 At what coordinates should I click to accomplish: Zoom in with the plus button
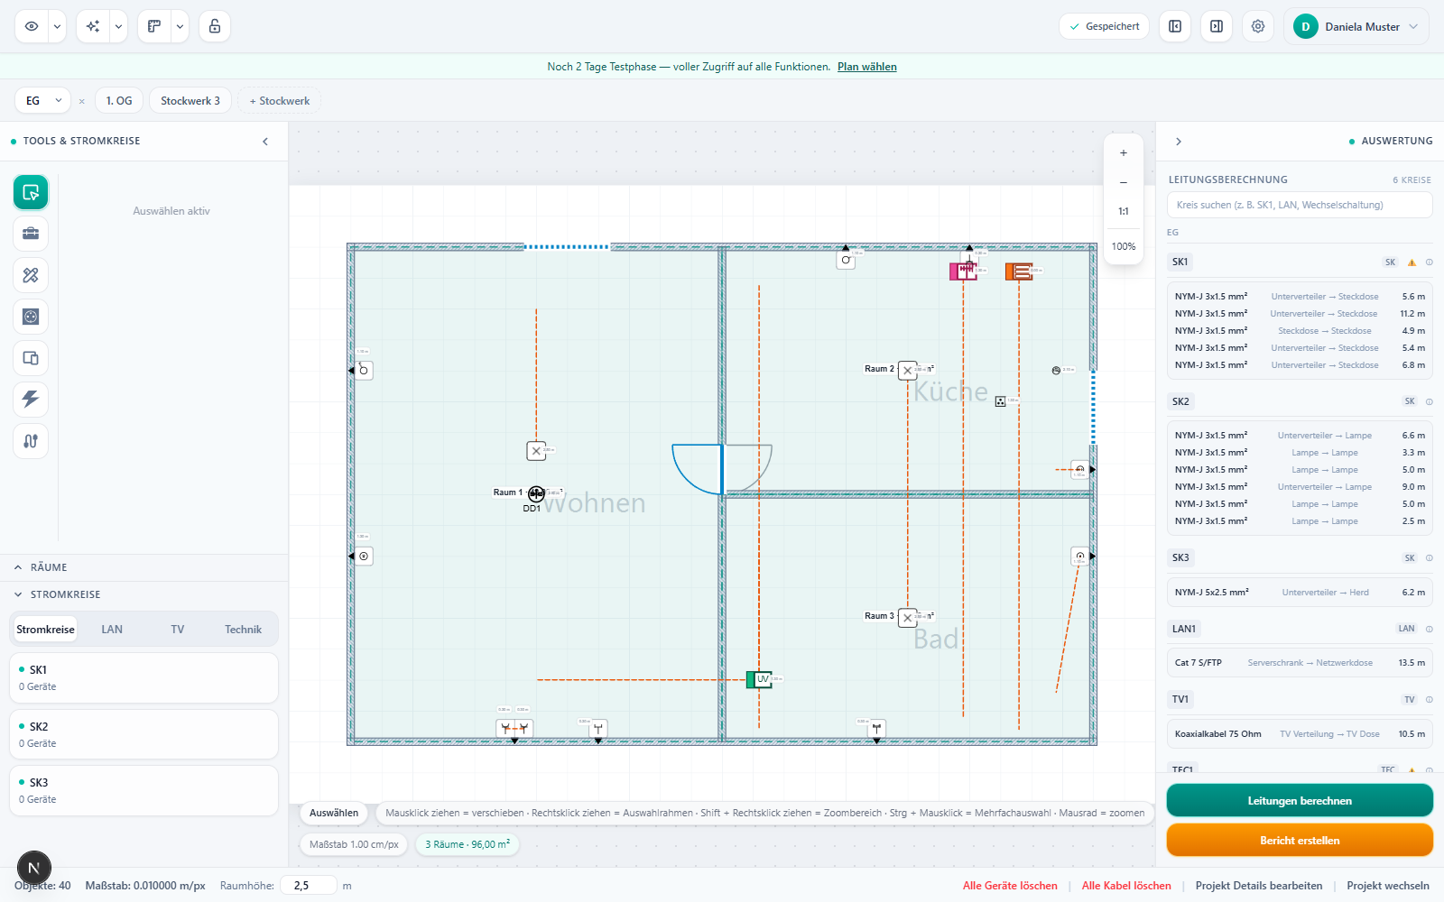(1124, 152)
